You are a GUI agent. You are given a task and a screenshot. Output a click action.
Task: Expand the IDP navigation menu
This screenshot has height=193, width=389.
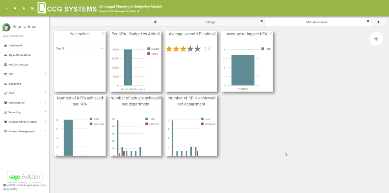(x=11, y=74)
